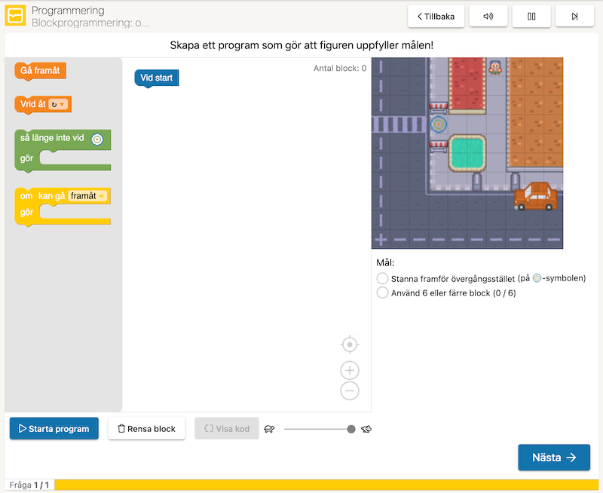Click target icon in loop block
603x493 pixels.
[x=97, y=139]
